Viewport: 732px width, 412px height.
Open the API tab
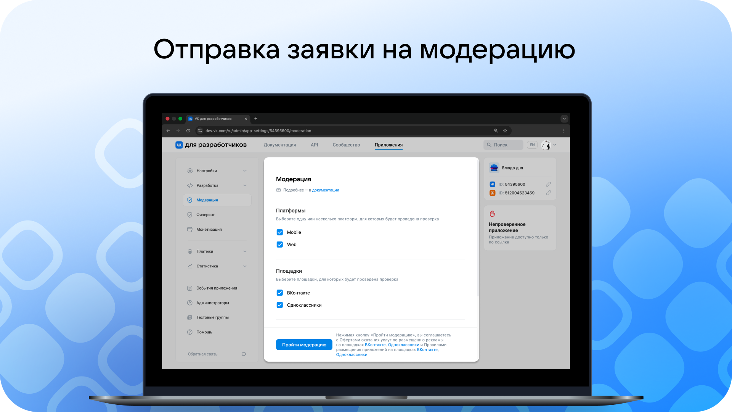point(315,145)
